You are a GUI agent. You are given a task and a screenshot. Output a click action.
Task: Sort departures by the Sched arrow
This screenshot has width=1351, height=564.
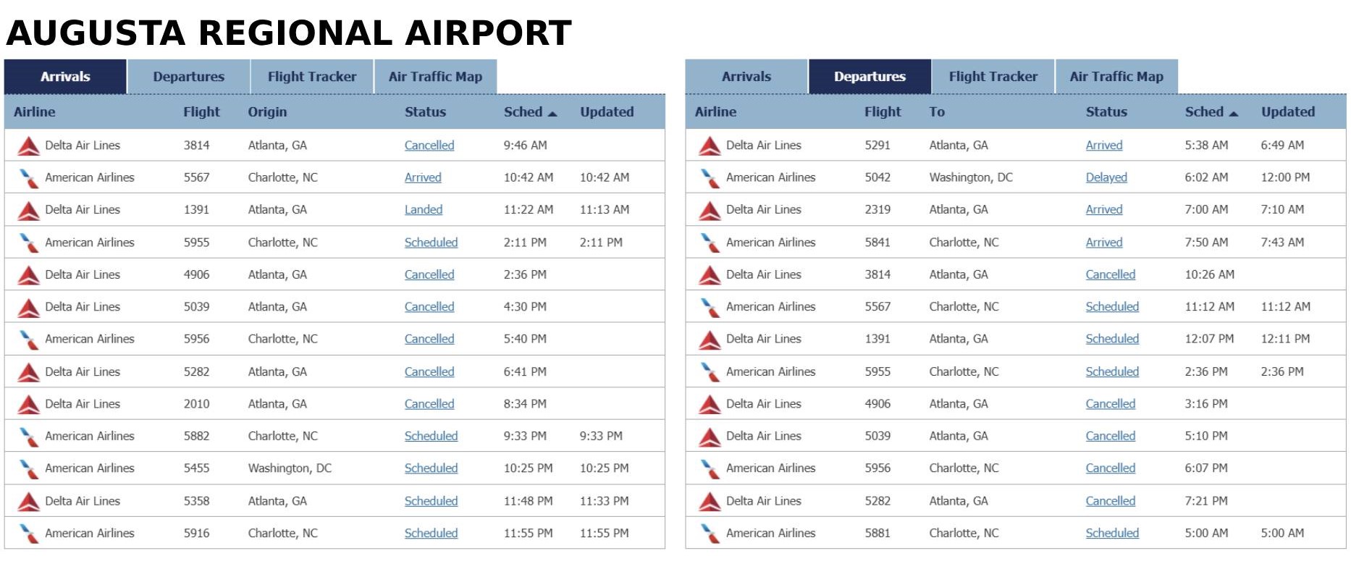click(x=1234, y=113)
